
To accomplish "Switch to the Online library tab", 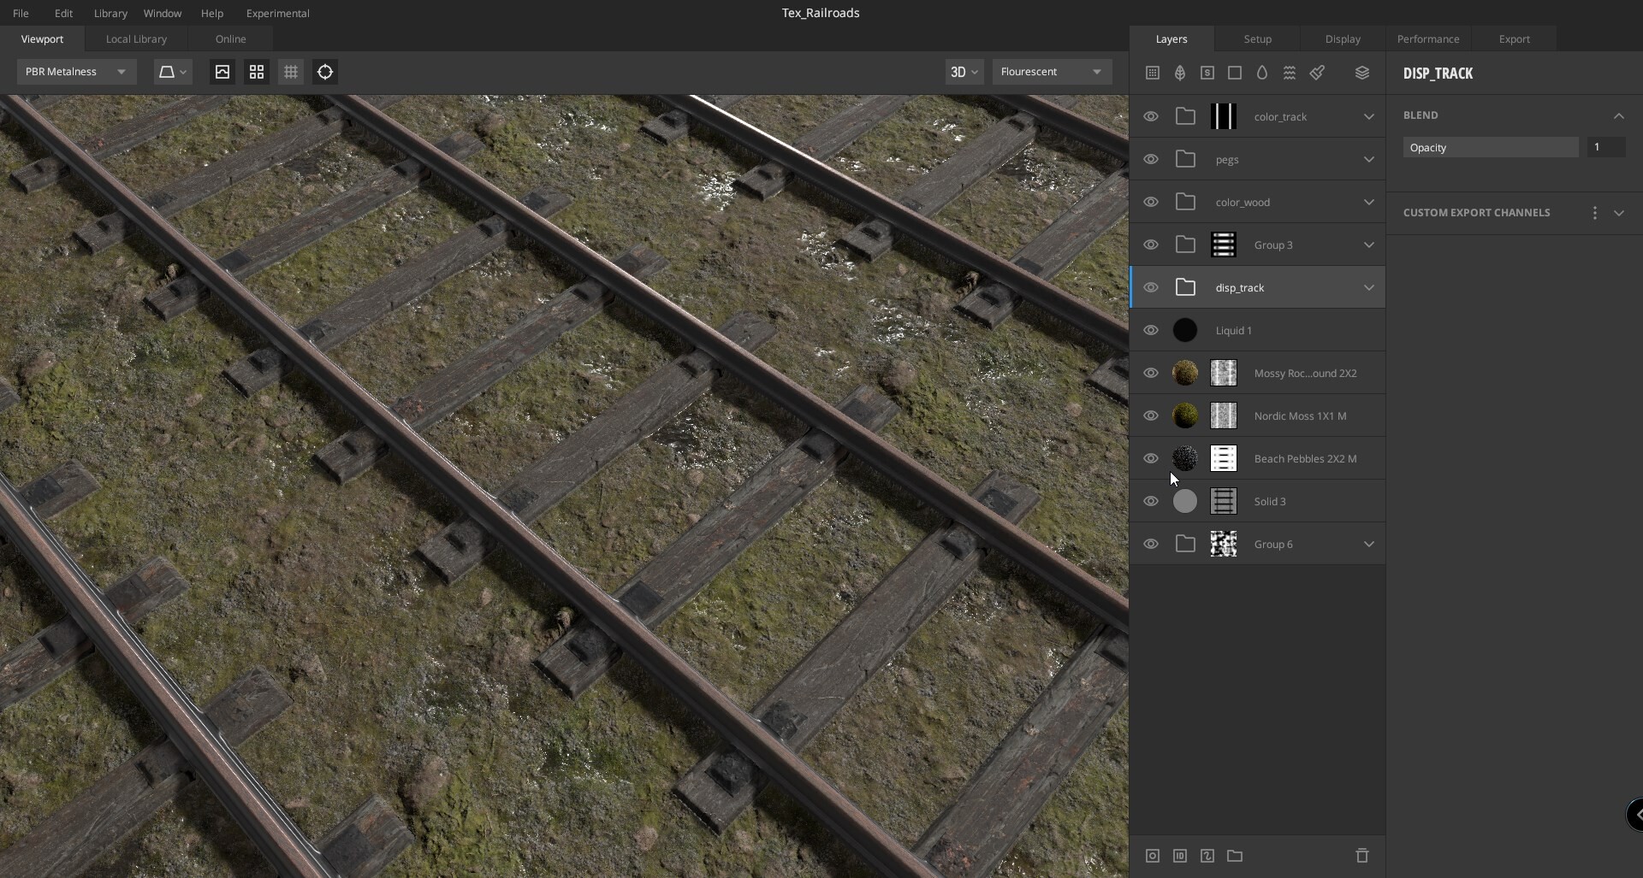I will coord(229,38).
